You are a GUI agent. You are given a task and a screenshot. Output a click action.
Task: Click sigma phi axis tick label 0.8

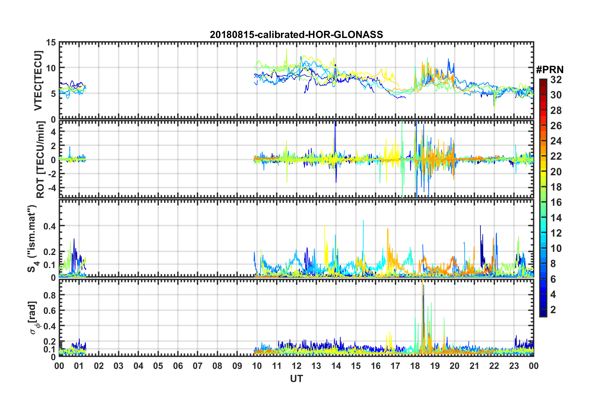pos(50,295)
